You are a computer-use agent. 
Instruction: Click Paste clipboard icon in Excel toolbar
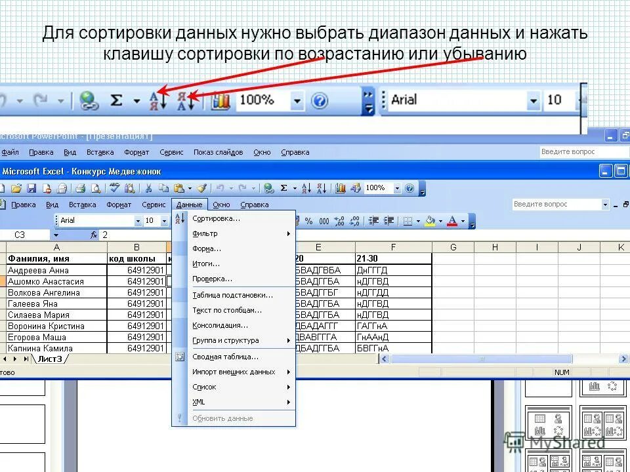point(178,188)
